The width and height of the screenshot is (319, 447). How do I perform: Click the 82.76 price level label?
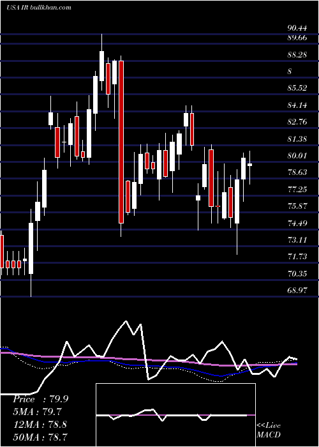pos(297,122)
